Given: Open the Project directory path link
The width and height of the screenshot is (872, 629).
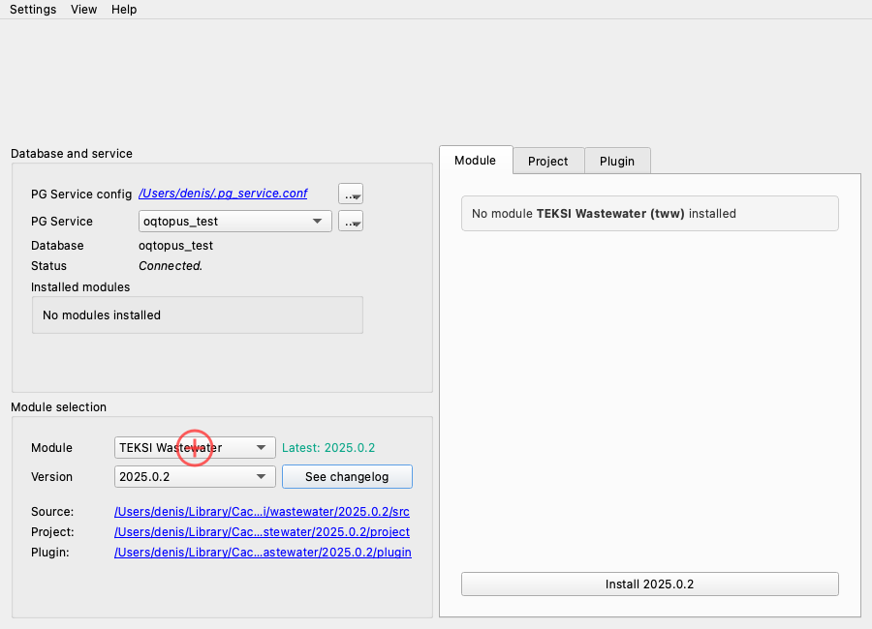Looking at the screenshot, I should [x=262, y=532].
